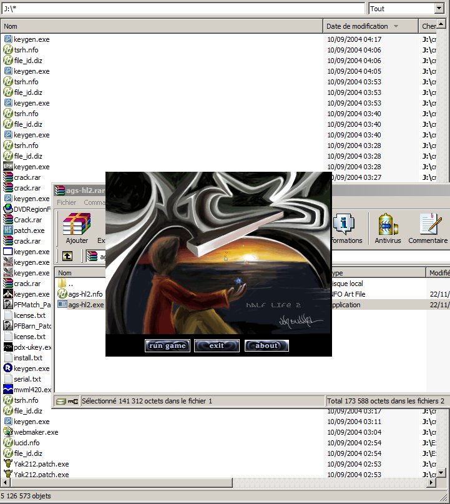
Task: Click the WinRAR archive icon in ags-hl2.rar title bar
Action: [x=60, y=190]
